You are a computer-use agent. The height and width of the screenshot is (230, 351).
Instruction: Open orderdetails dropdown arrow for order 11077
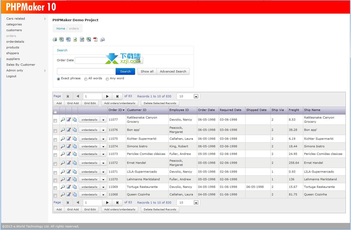tap(103, 120)
